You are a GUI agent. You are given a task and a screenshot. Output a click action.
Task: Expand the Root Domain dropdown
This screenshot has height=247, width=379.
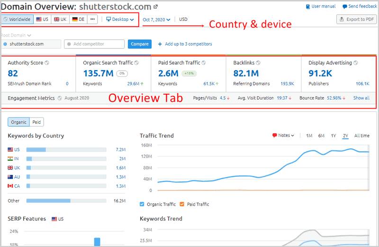click(17, 35)
